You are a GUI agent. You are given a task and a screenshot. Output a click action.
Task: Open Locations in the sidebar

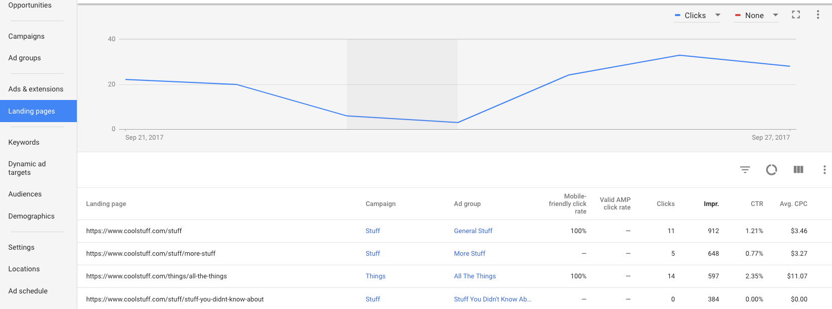[24, 269]
